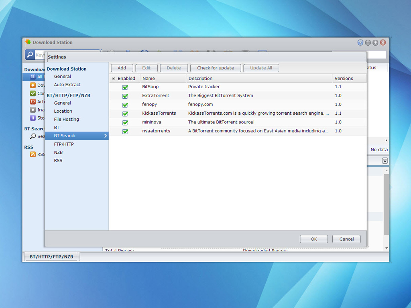
Task: Switch to the BT/HTTP/FTP/NZB bottom tab
Action: click(51, 257)
